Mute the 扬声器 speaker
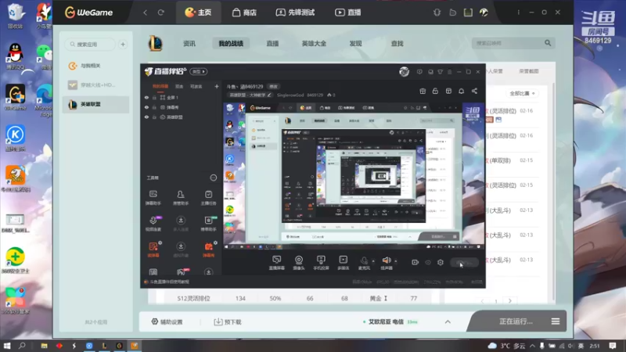 point(387,263)
